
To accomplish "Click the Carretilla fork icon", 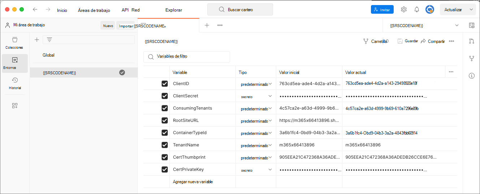I will [x=366, y=41].
